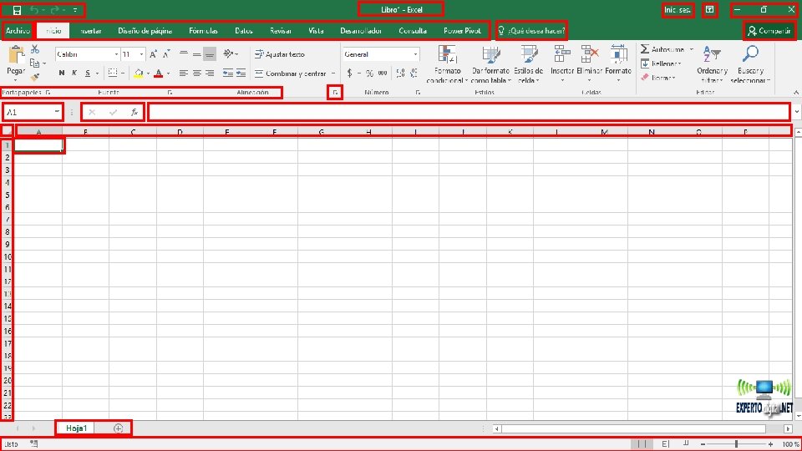
Task: Open the General number format dropdown
Action: pos(415,54)
